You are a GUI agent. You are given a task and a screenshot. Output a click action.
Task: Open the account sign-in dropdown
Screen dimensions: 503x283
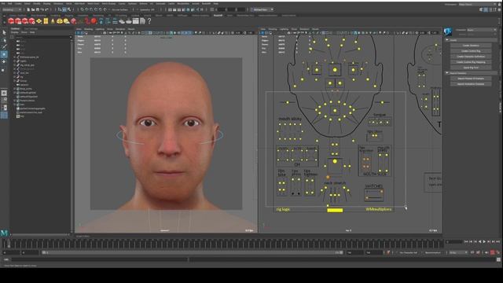(262, 9)
